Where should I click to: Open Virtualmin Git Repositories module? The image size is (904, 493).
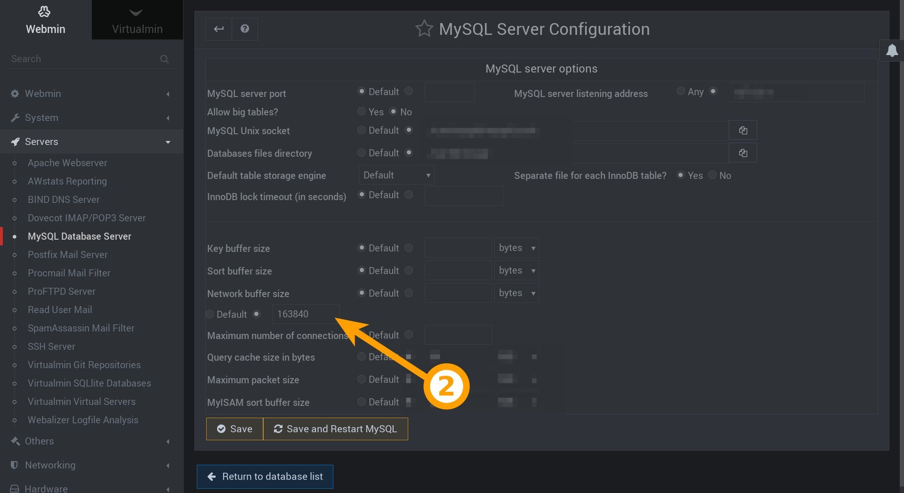coord(84,365)
